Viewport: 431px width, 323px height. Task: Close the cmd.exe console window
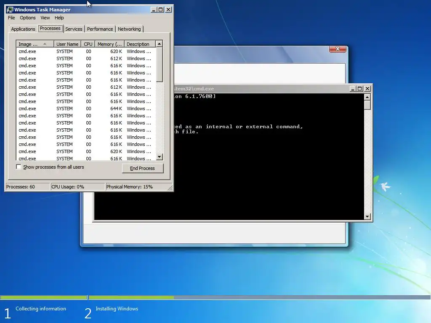click(367, 89)
